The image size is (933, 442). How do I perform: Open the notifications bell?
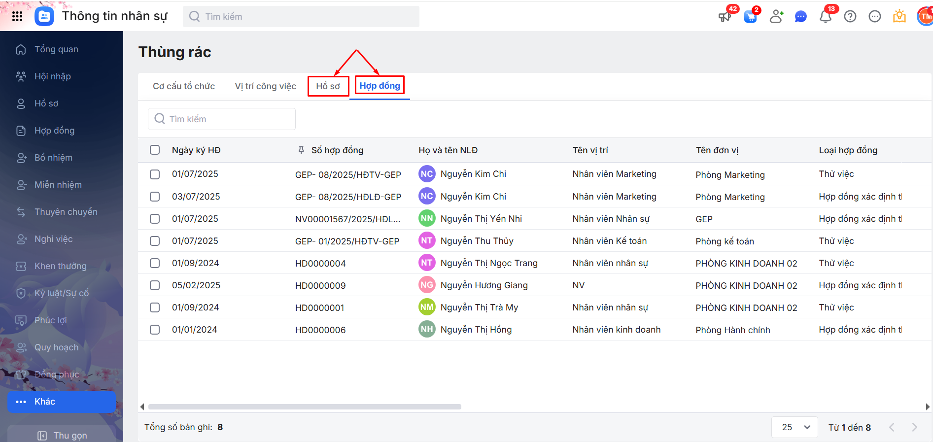[826, 17]
